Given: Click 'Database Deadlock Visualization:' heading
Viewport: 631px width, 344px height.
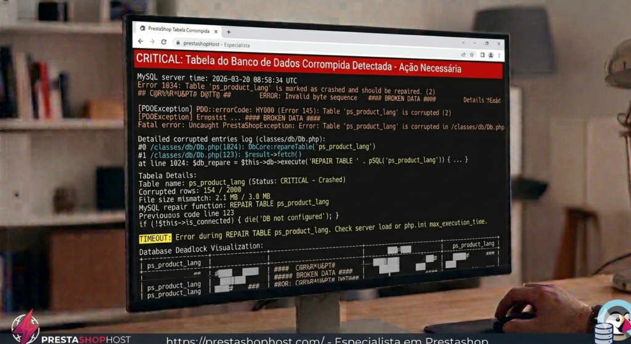Looking at the screenshot, I should pos(201,248).
